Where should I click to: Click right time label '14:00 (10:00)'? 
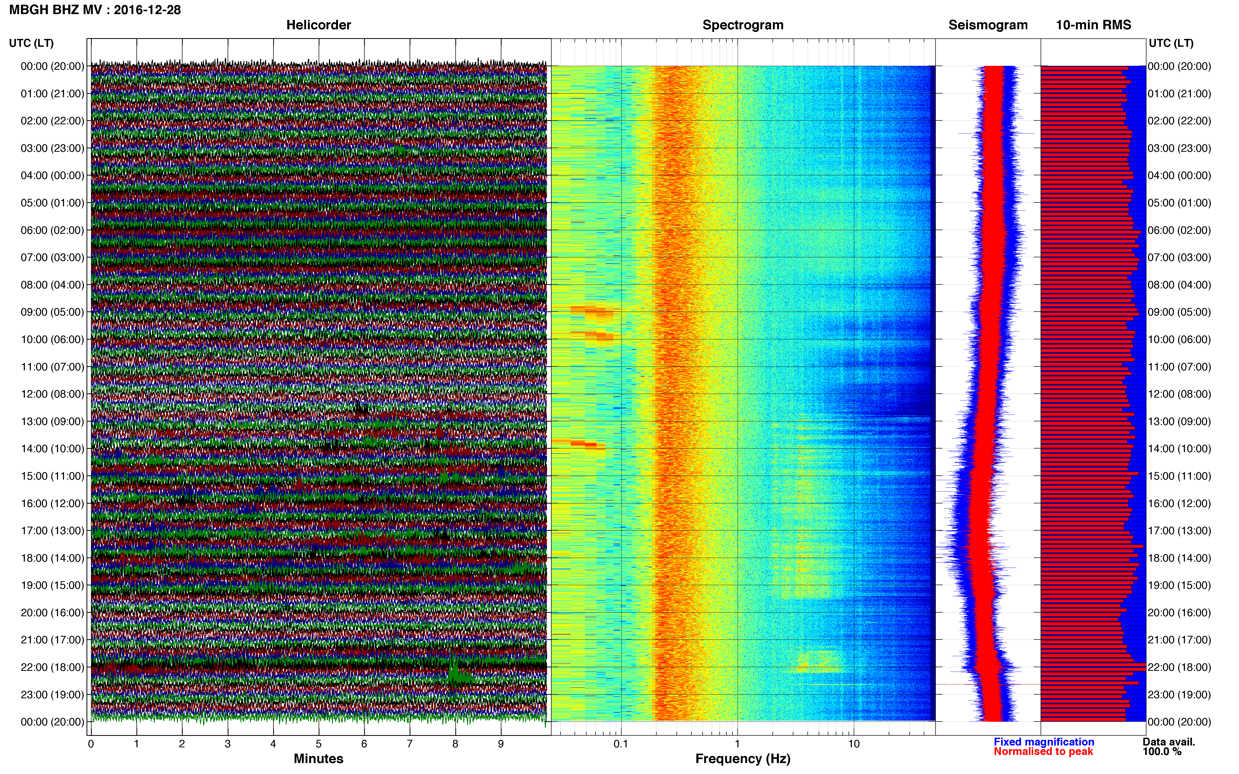1180,449
